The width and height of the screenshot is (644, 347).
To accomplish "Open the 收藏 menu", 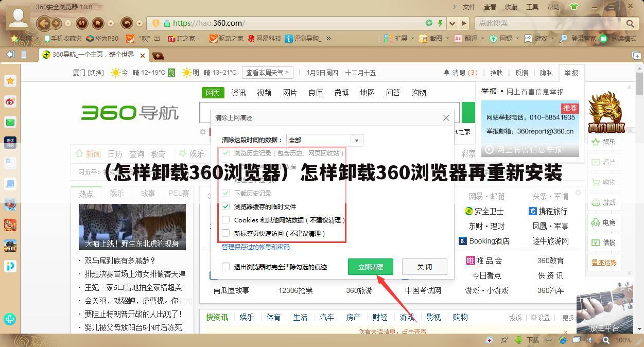I will click(511, 7).
